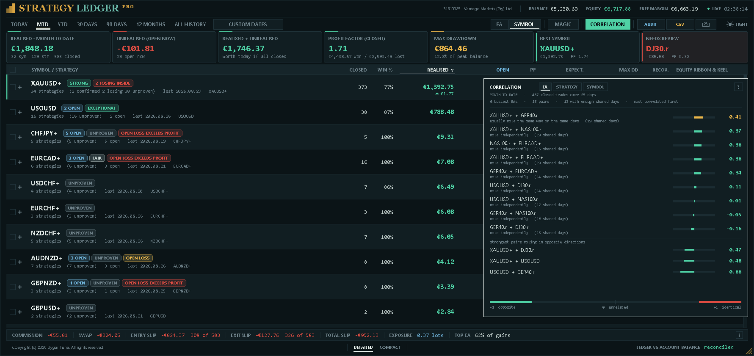
Task: Click the '5 OPEN' badge on CHFJPY+
Action: (x=74, y=133)
